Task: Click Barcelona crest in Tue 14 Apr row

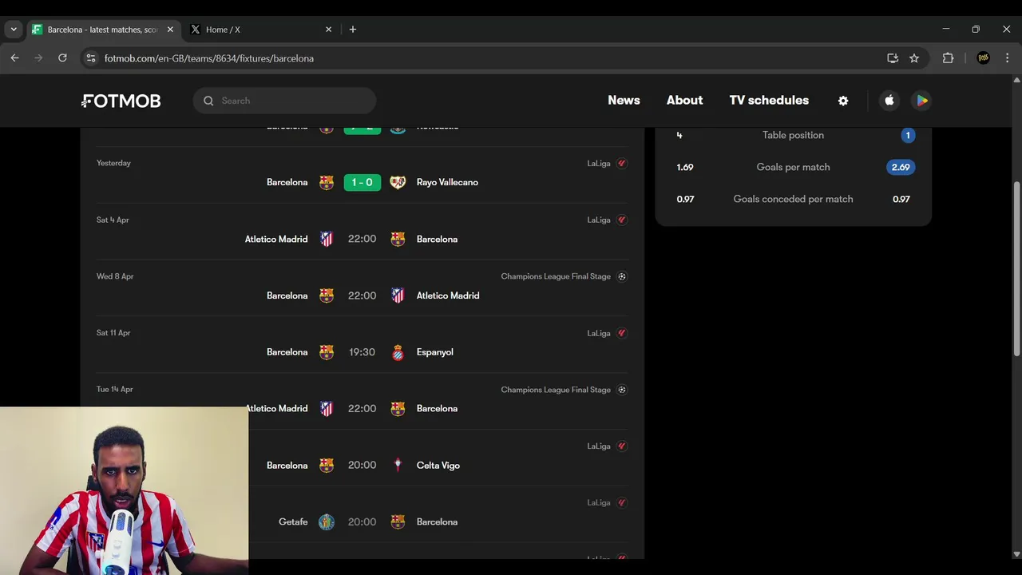Action: click(398, 409)
